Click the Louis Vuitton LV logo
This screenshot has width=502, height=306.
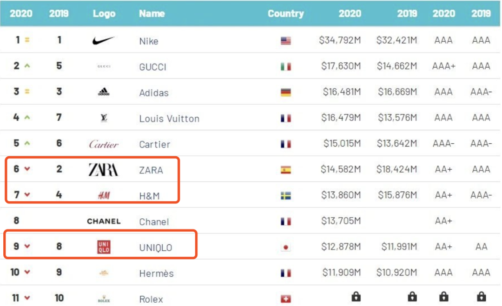(104, 118)
